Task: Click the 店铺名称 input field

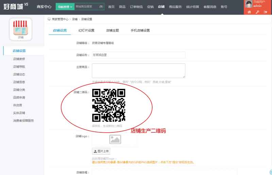Action: [138, 55]
